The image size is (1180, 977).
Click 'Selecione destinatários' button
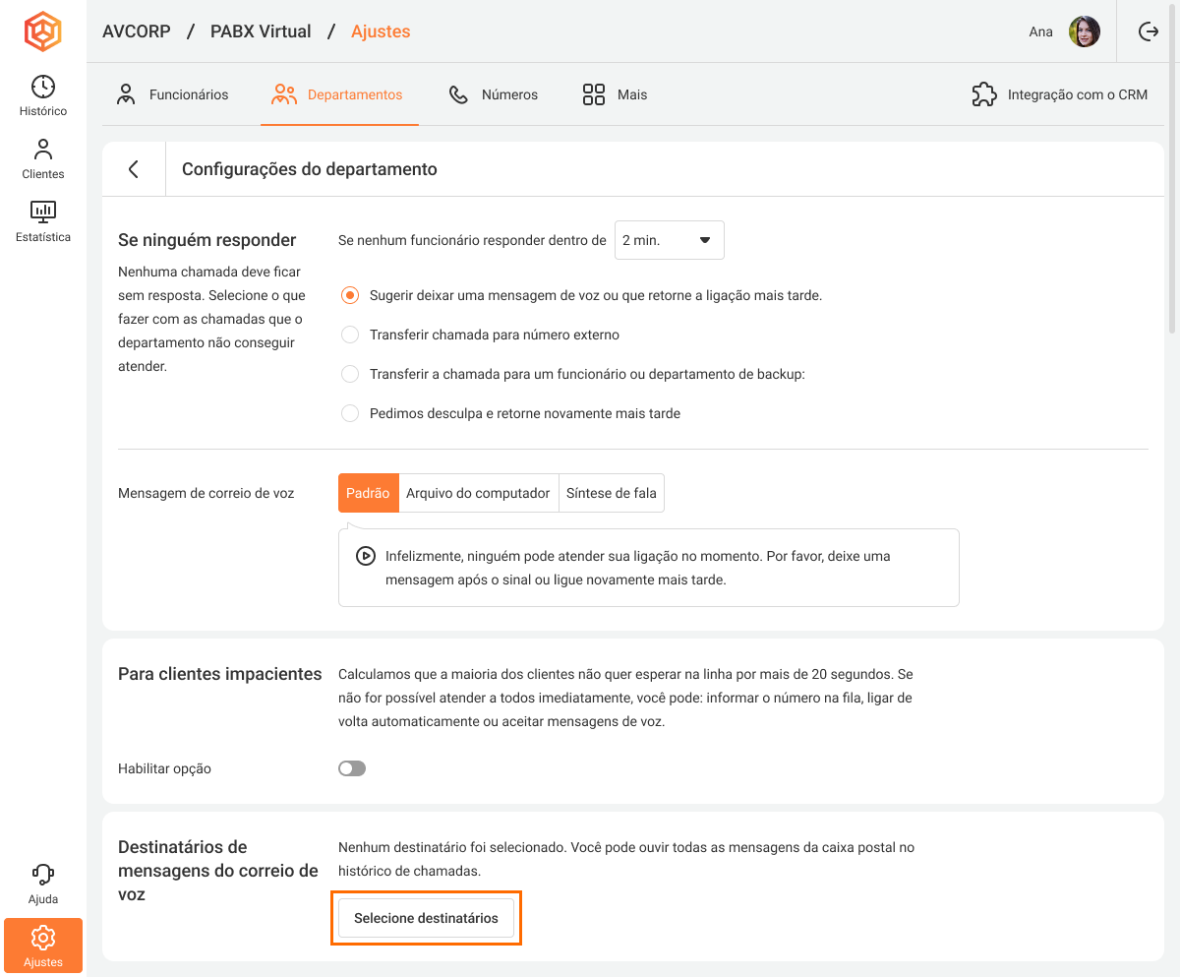(426, 918)
